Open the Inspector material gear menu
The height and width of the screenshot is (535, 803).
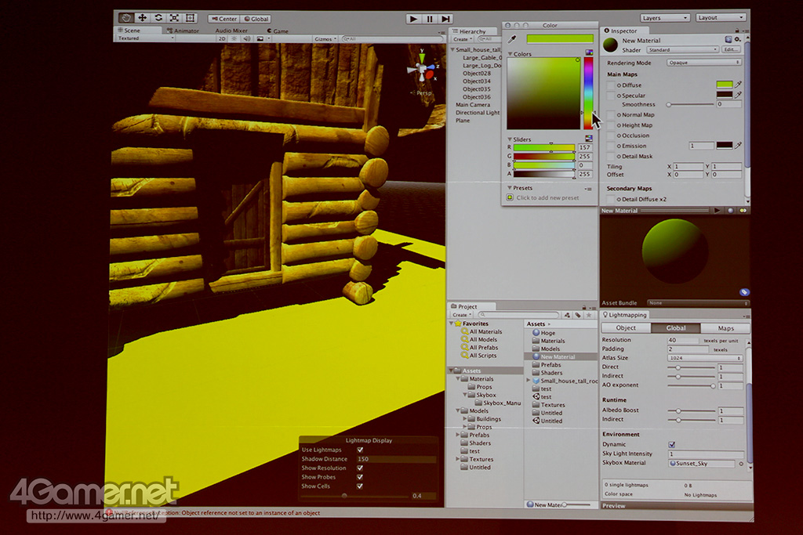737,39
